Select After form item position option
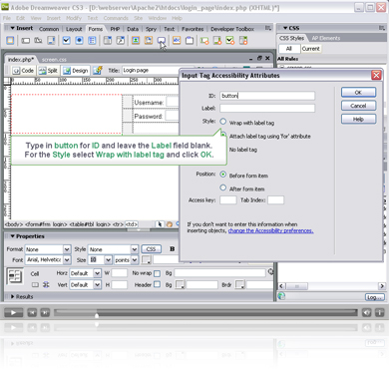The width and height of the screenshot is (389, 369). tap(223, 187)
